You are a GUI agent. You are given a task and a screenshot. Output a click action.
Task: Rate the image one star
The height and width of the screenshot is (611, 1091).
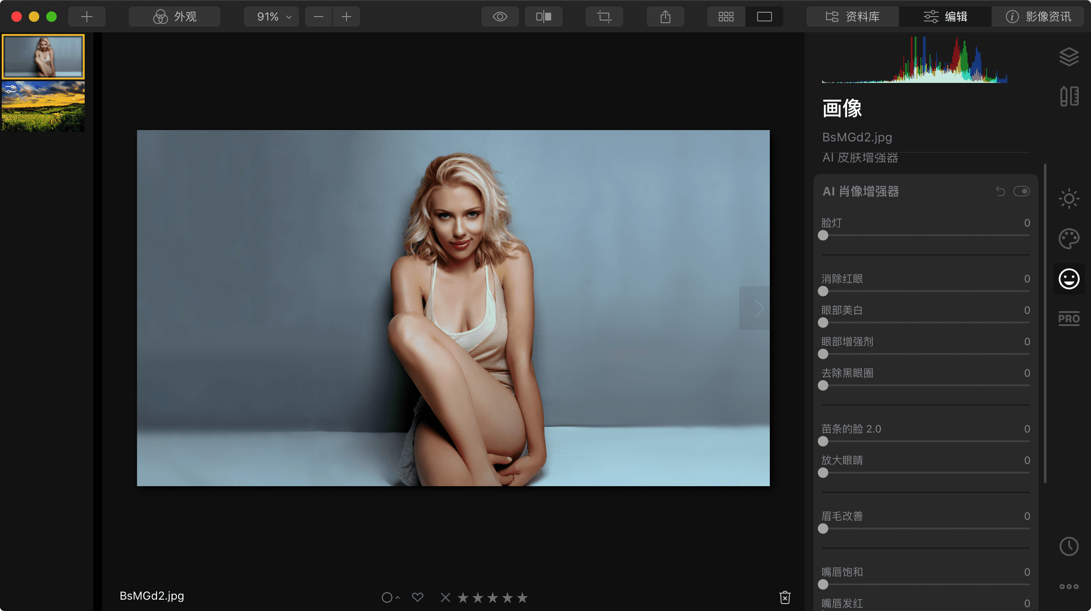(x=463, y=597)
